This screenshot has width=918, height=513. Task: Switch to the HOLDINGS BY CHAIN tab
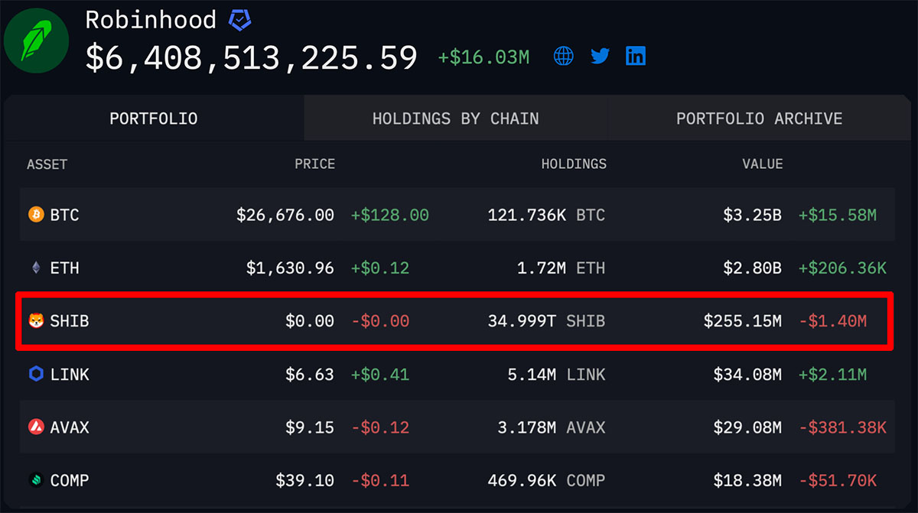pos(456,119)
